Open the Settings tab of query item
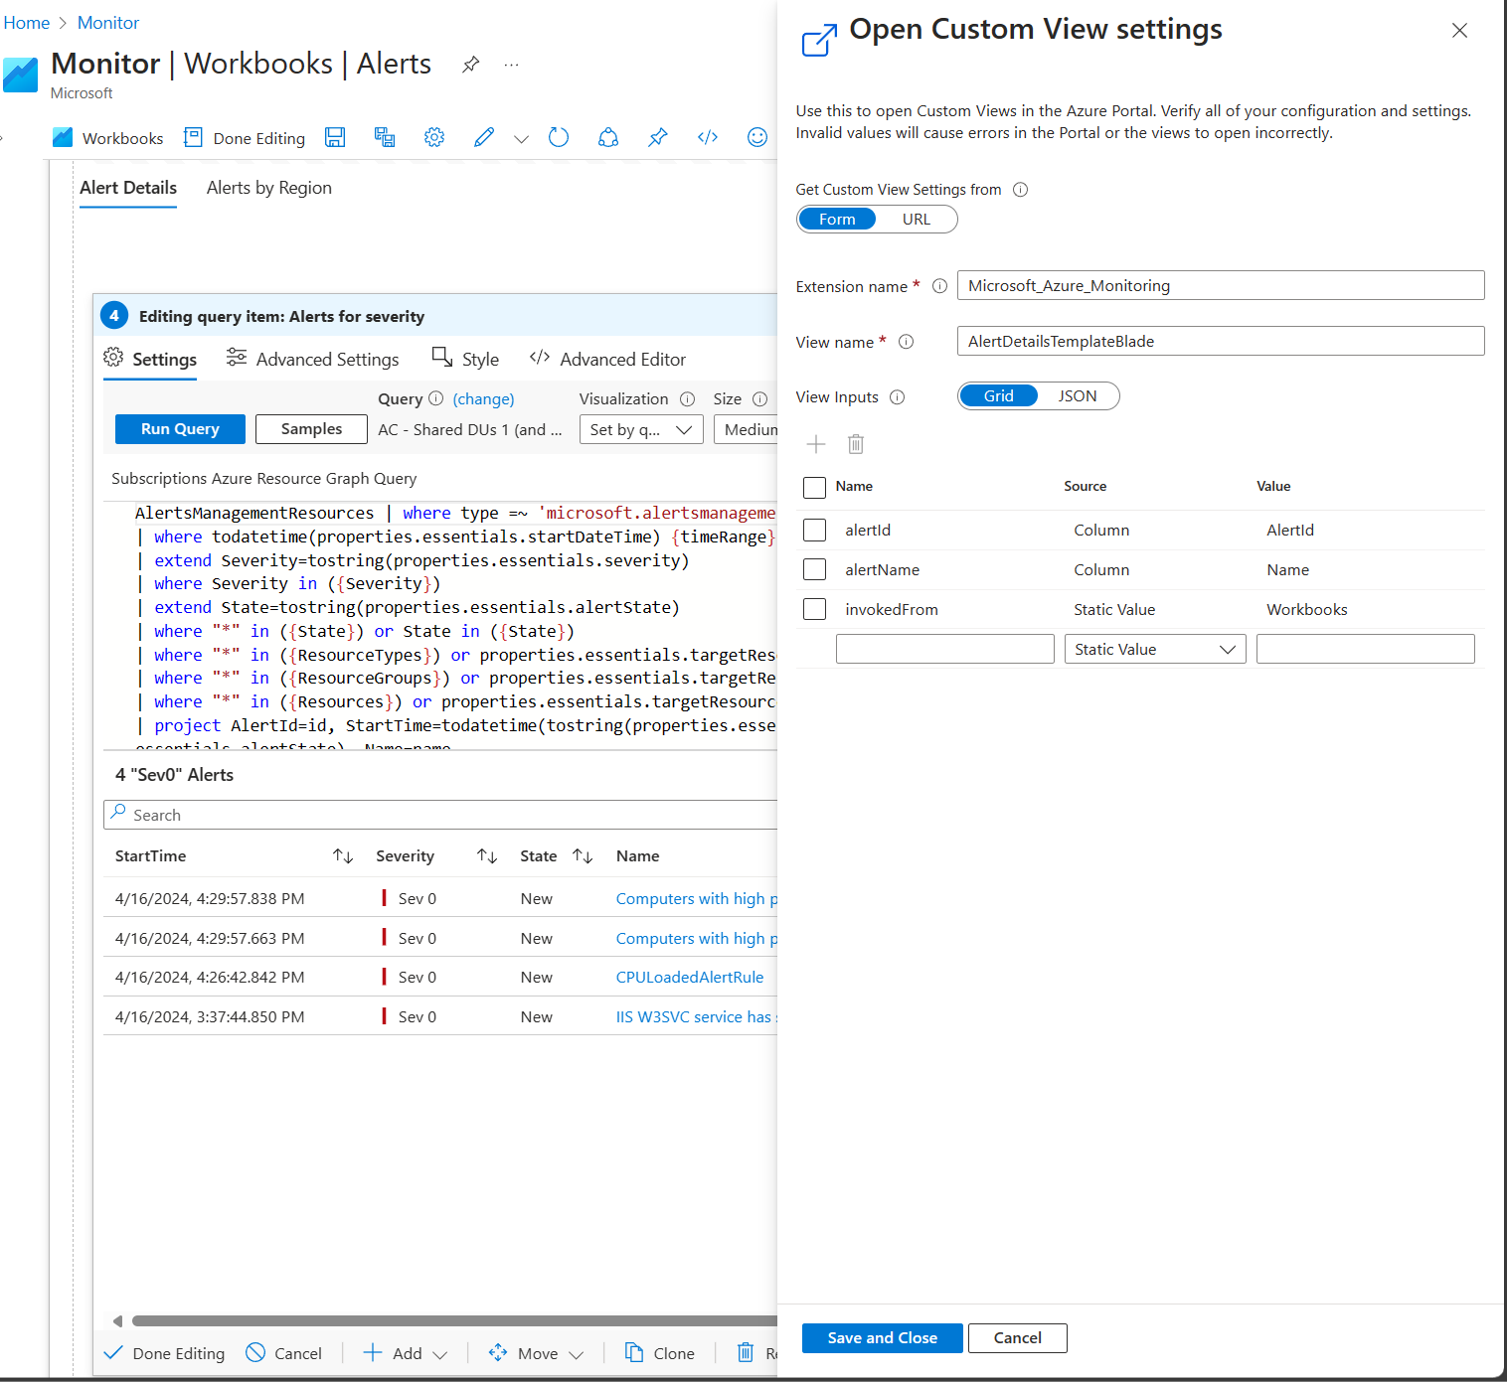 [150, 359]
